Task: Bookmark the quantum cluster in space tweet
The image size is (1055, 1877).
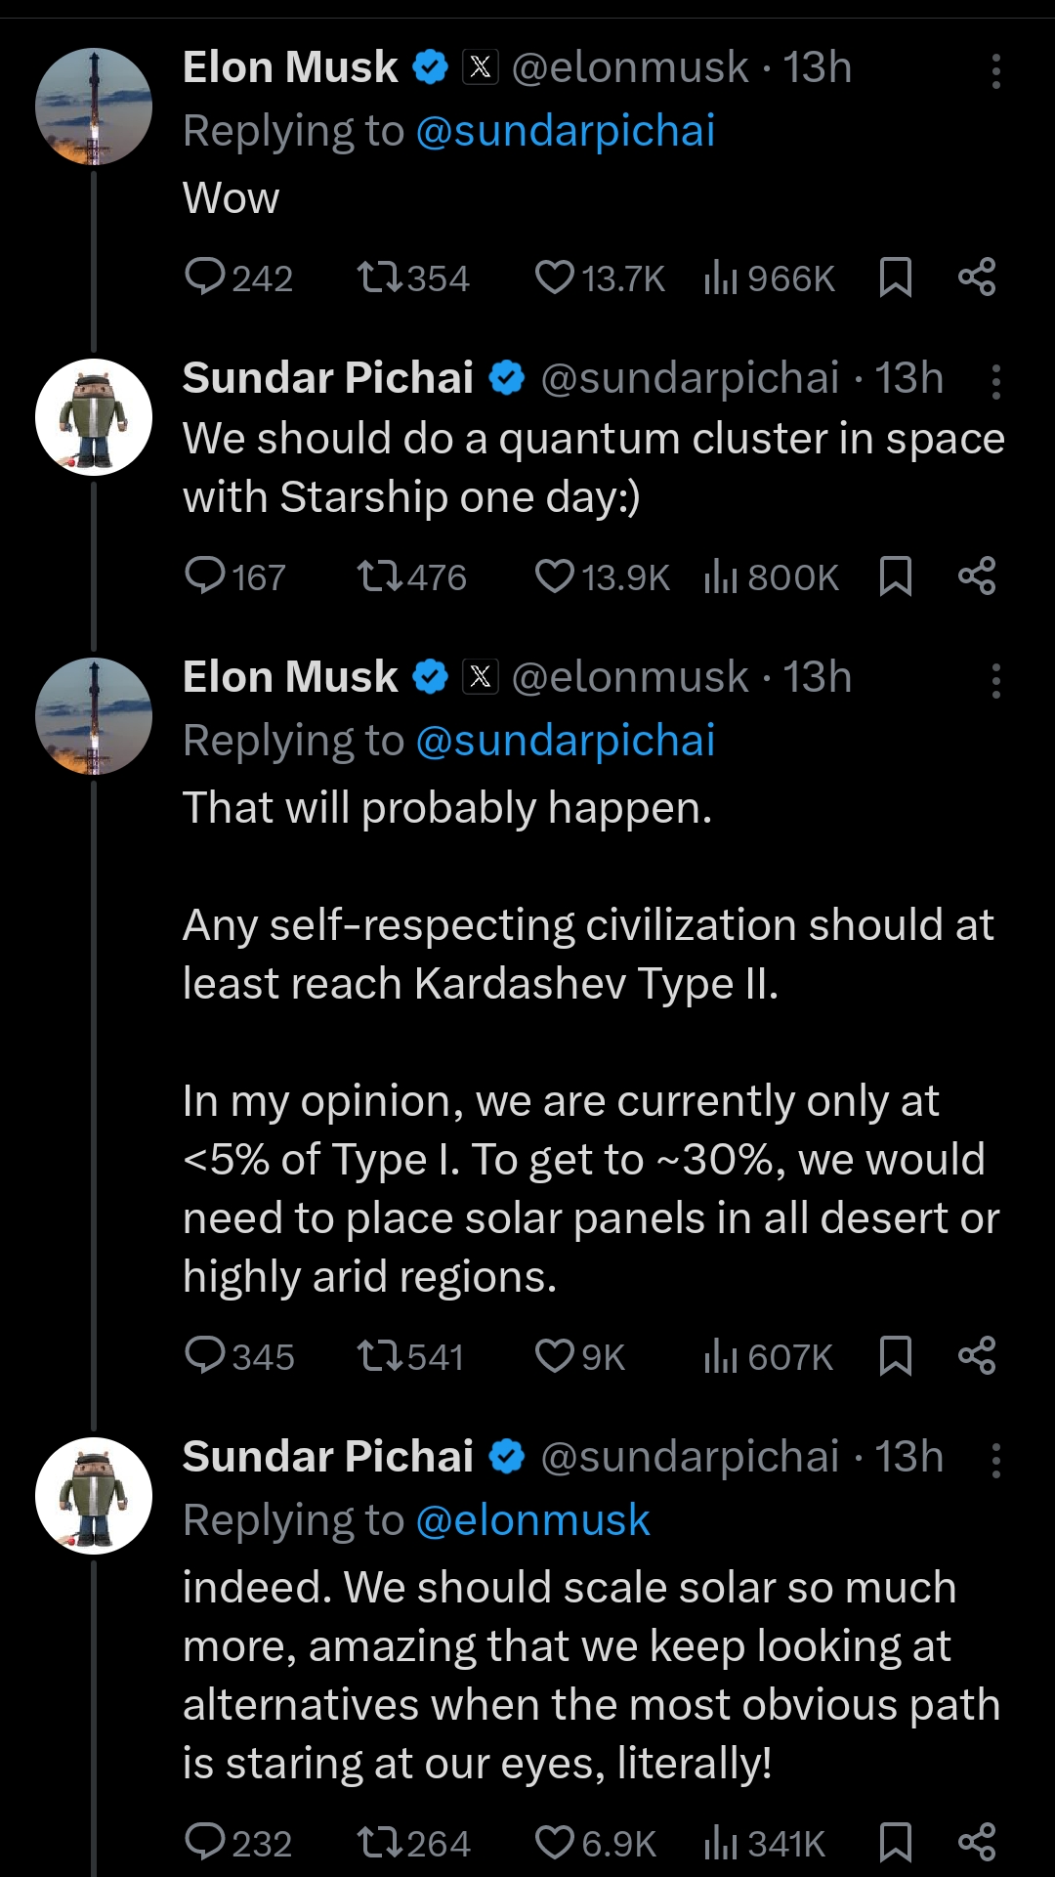Action: 895,576
